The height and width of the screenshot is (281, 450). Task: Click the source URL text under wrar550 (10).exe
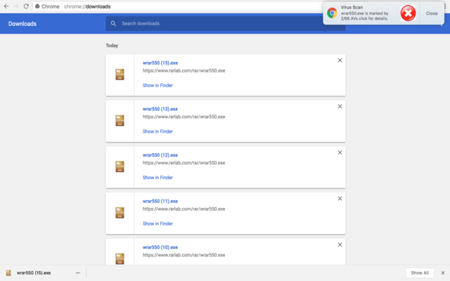(184, 255)
